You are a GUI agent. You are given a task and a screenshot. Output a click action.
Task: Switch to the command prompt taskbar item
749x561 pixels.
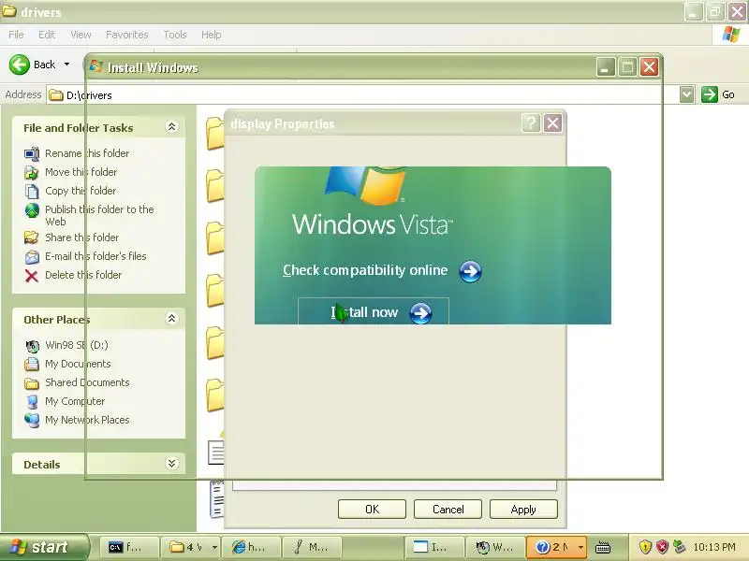pos(128,547)
